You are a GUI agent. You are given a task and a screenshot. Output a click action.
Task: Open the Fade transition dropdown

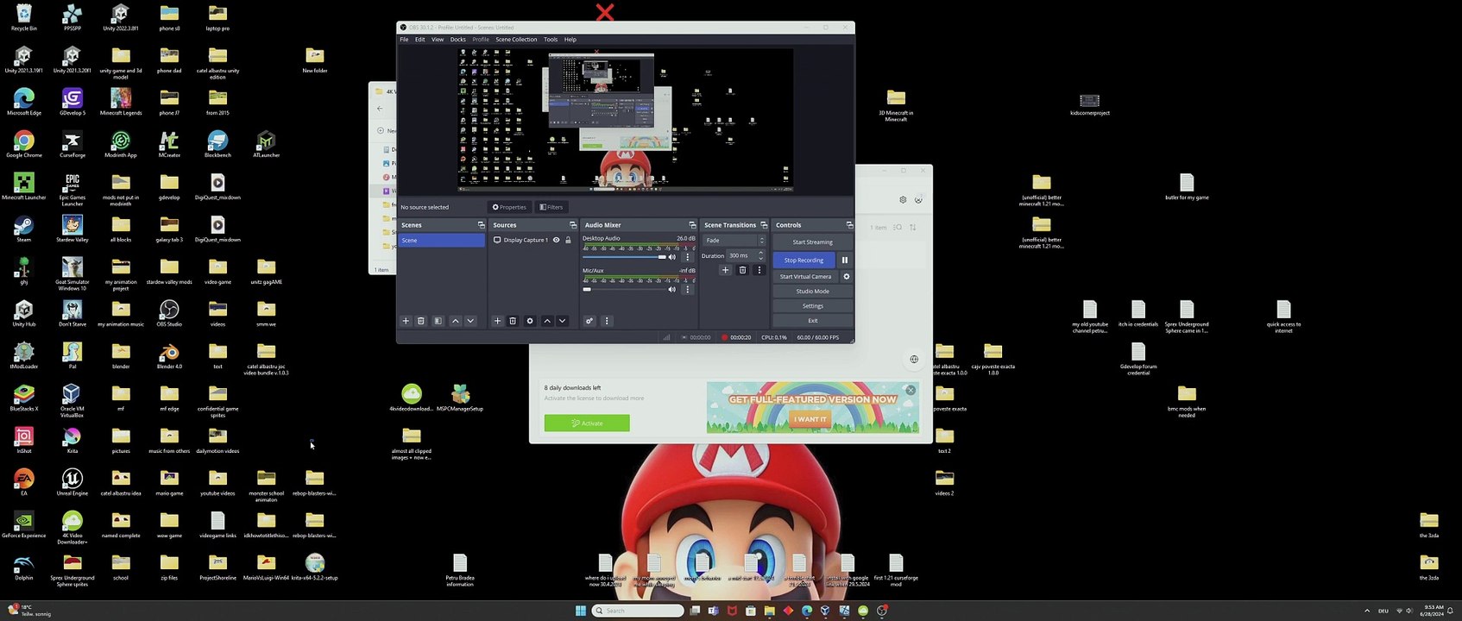tap(734, 241)
